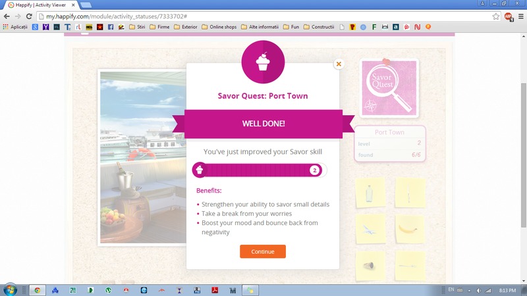The width and height of the screenshot is (527, 296).
Task: Click the 'Benefits:' heading
Action: point(209,191)
